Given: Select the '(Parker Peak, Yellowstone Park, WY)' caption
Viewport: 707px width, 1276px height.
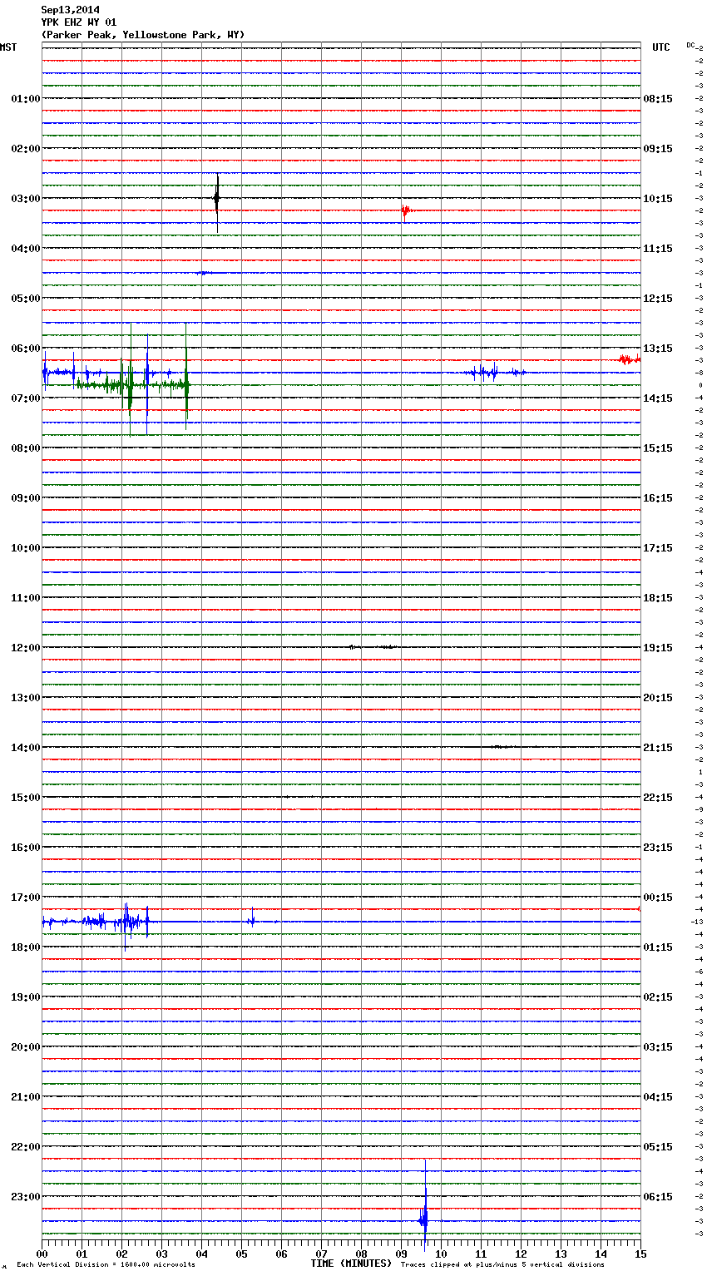Looking at the screenshot, I should click(x=143, y=35).
